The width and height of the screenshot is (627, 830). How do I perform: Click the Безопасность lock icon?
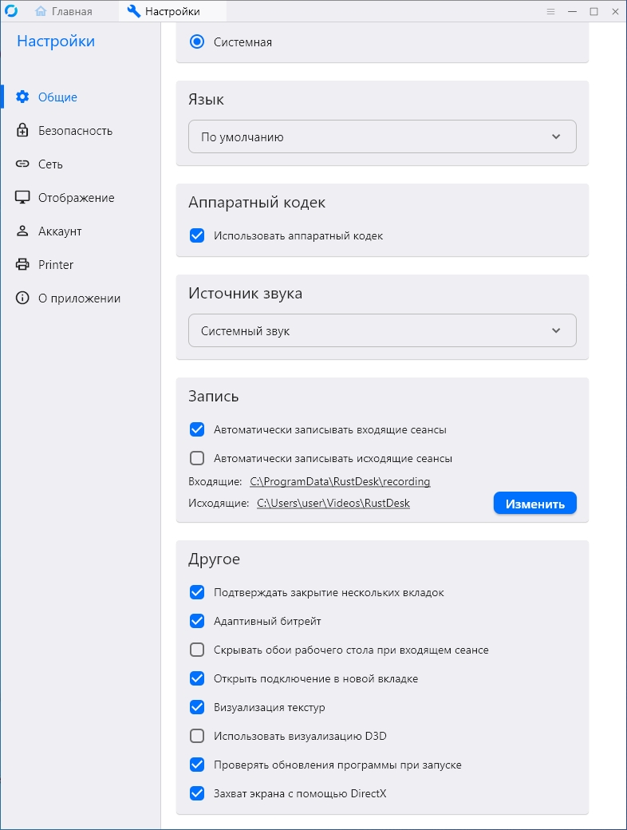point(22,130)
